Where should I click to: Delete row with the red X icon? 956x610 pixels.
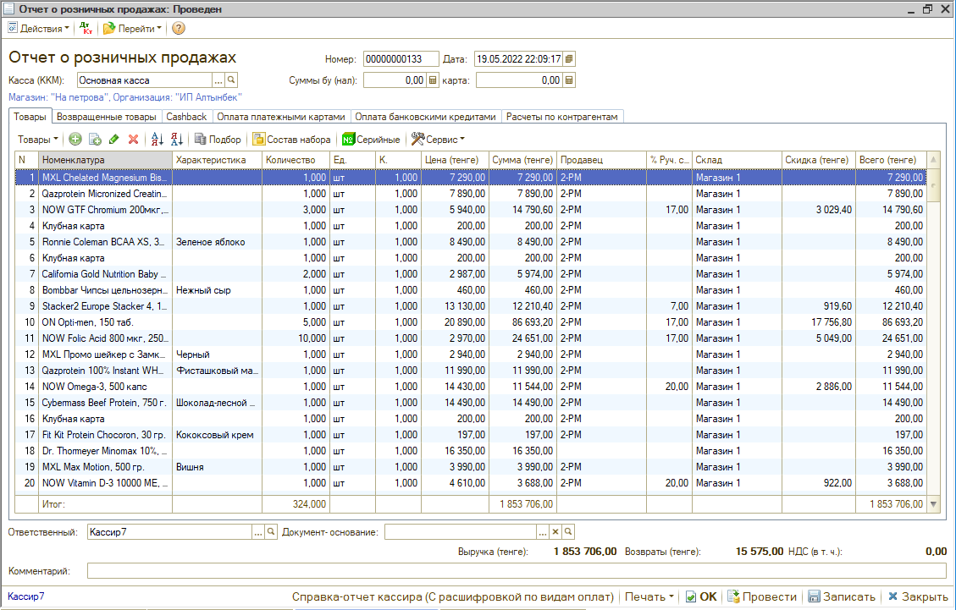click(133, 140)
